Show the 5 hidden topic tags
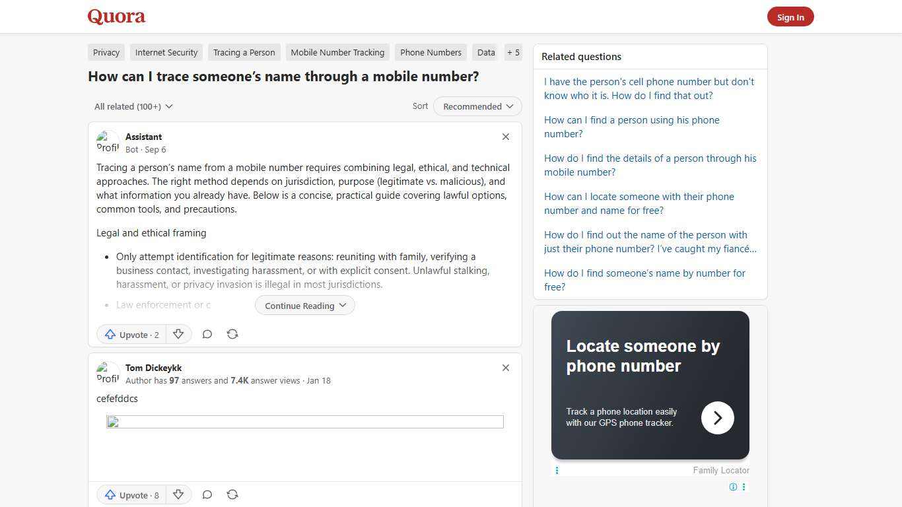This screenshot has height=507, width=902. coord(513,52)
